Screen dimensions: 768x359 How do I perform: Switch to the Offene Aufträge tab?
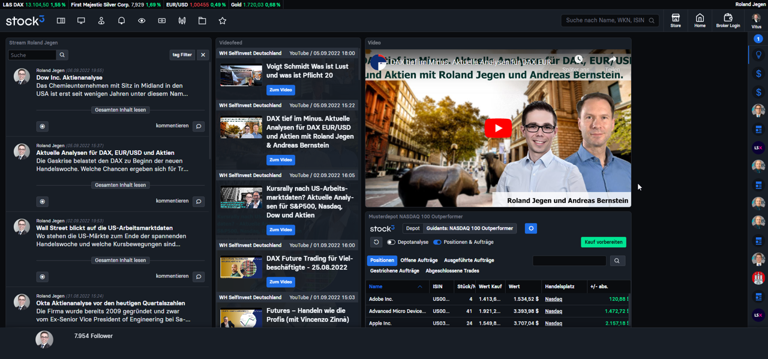419,261
